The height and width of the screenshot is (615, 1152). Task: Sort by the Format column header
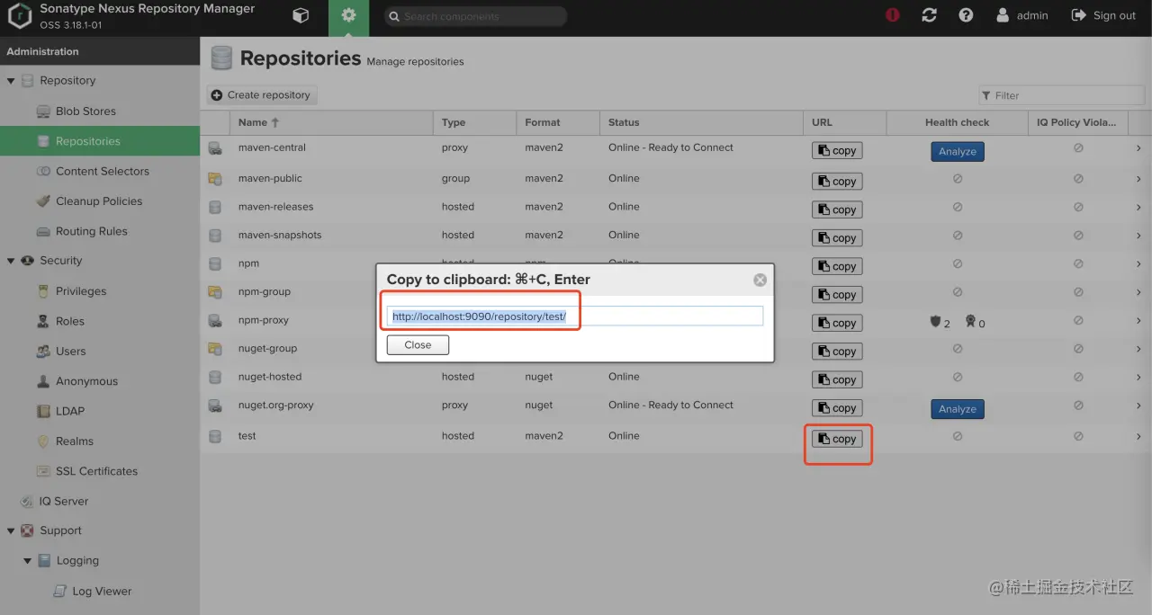click(x=557, y=122)
